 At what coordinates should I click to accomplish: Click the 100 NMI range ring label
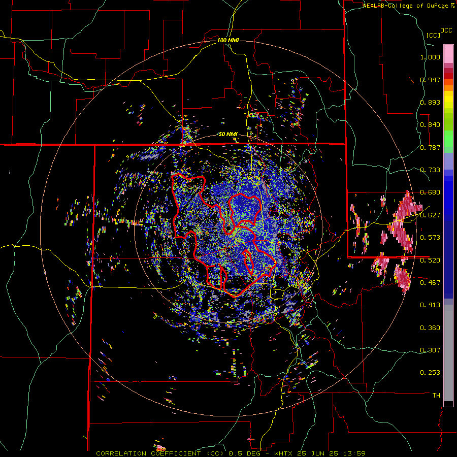[x=228, y=40]
